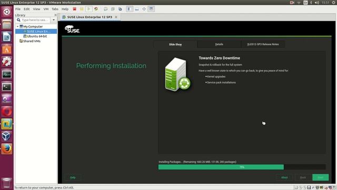Open the library search dropdown arrow
Viewport: 337px width, 190px height.
pyautogui.click(x=54, y=20)
